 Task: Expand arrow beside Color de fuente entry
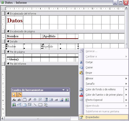pos(126,95)
